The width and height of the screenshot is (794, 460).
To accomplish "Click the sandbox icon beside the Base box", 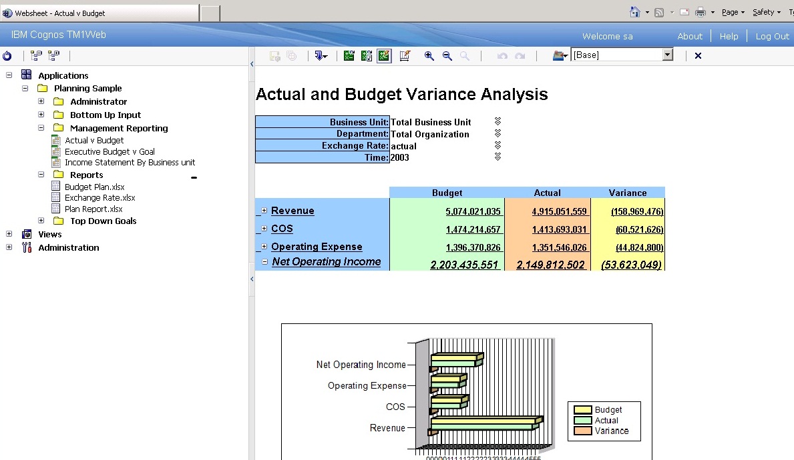I will [x=560, y=55].
